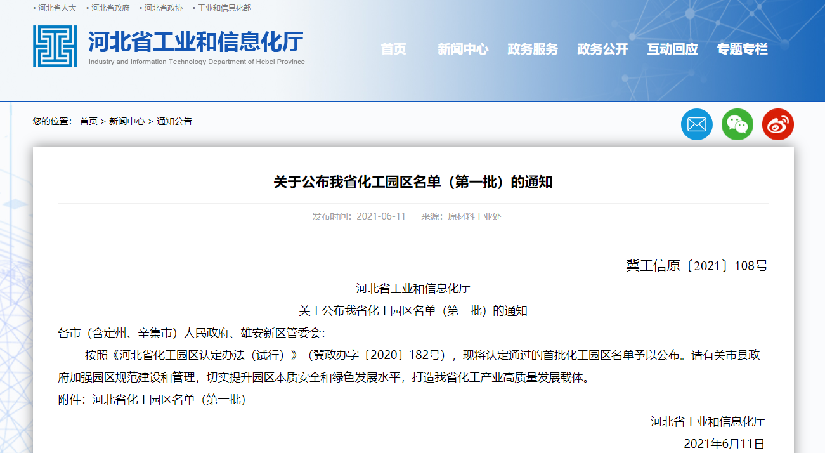This screenshot has width=825, height=453.
Task: Go to 首页 in main navigation
Action: coord(393,49)
